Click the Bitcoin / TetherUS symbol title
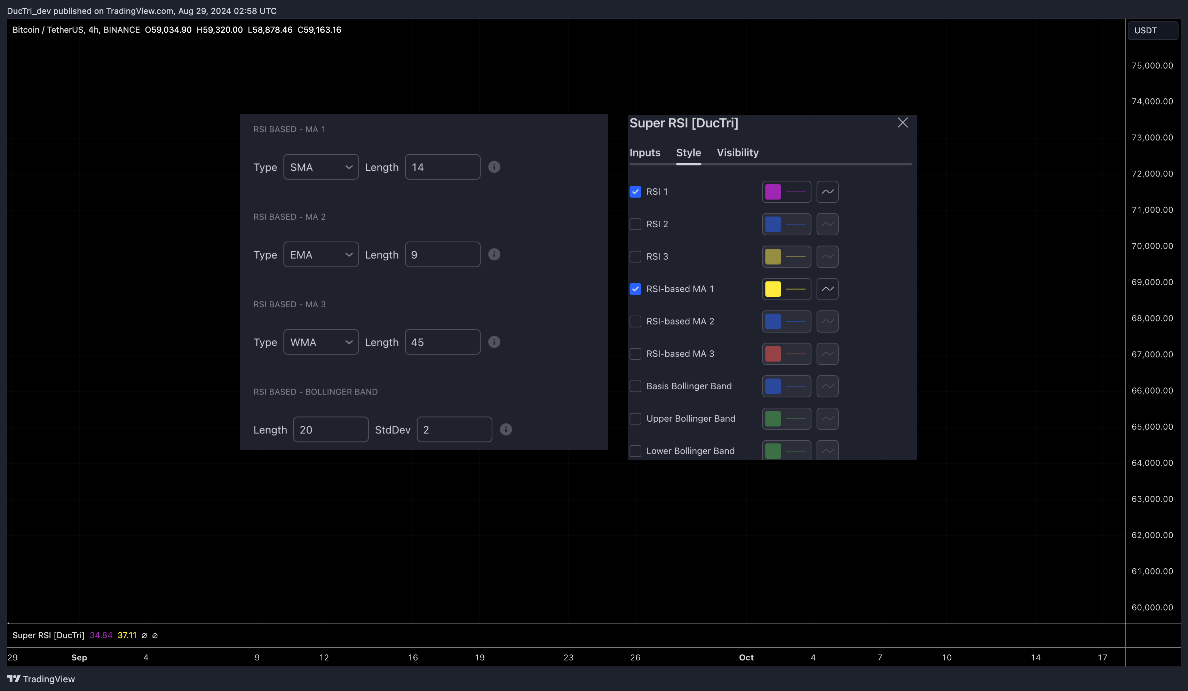 [76, 30]
